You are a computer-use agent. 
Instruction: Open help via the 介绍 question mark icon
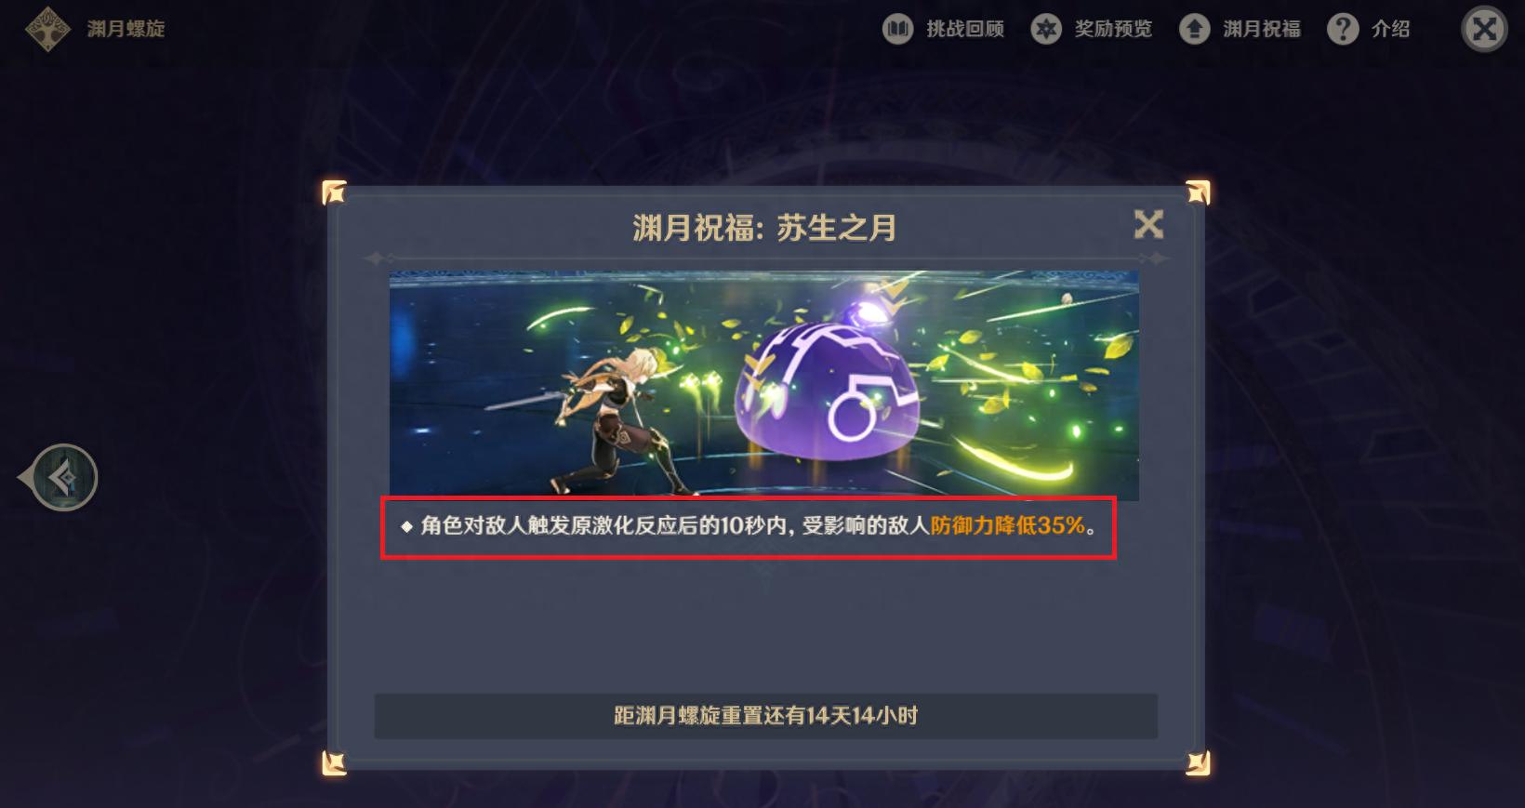click(1343, 29)
